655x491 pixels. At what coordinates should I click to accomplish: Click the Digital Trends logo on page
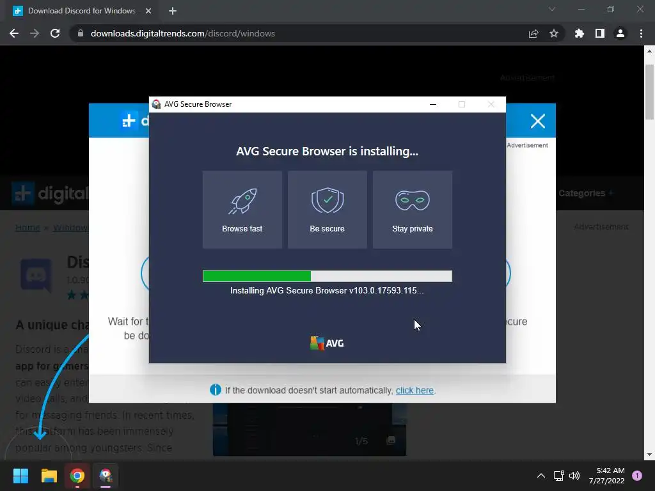(x=50, y=193)
